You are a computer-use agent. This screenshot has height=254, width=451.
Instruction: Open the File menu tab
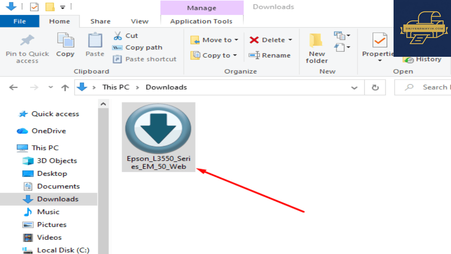click(19, 21)
